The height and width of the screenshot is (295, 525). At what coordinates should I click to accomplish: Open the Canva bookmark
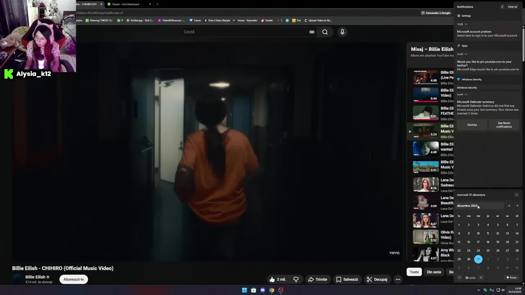tap(195, 20)
